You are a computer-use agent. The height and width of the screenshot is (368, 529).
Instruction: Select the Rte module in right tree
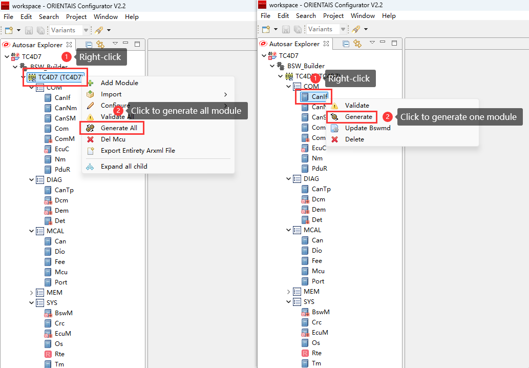[x=316, y=353]
